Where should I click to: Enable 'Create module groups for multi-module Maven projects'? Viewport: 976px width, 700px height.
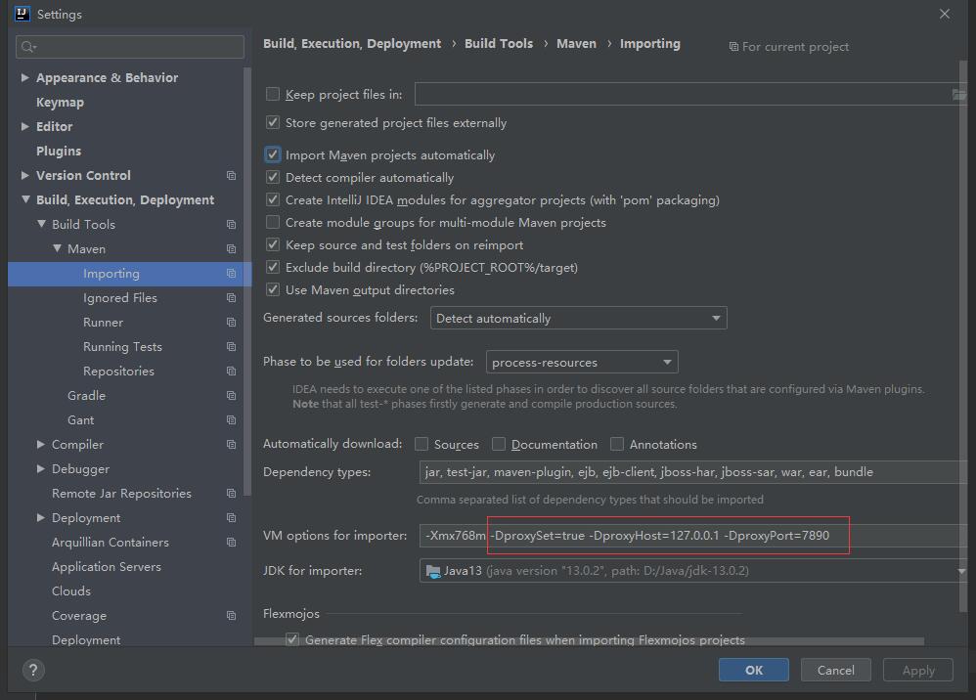[x=273, y=222]
